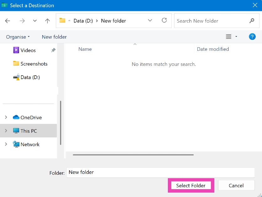Open the Organise menu
Screen dimensions: 262x197
[x=18, y=37]
